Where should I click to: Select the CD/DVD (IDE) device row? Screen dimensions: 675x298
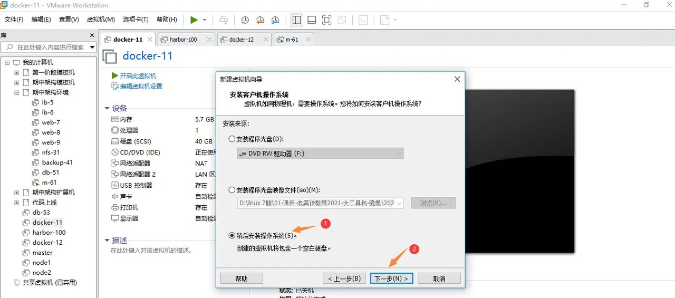point(162,152)
